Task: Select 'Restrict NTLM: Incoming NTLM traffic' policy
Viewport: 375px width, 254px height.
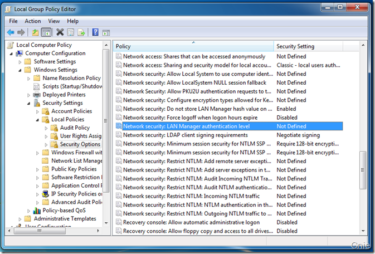Action: [x=191, y=196]
